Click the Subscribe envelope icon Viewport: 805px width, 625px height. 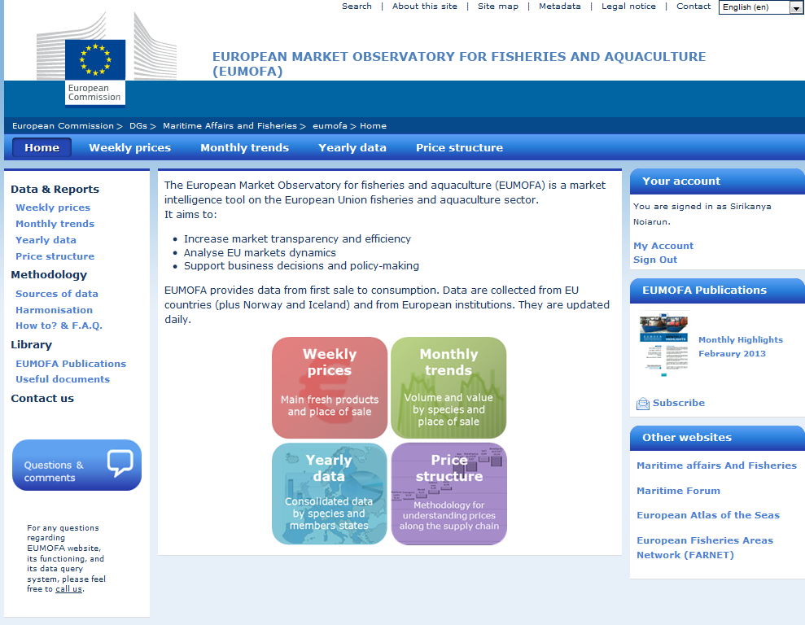(x=643, y=404)
